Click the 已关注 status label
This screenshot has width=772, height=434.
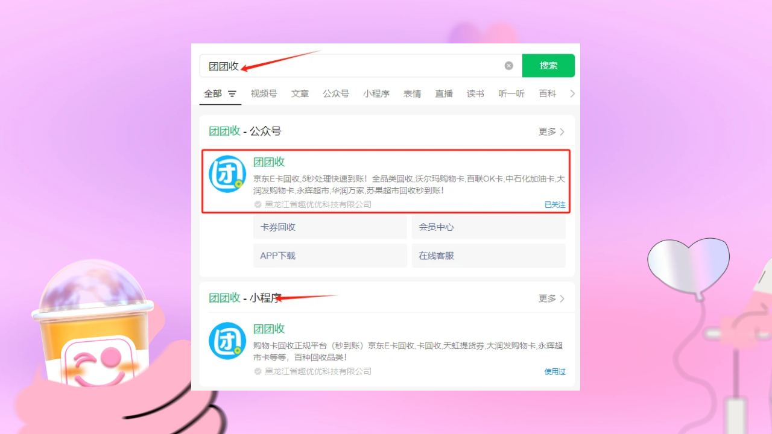[x=555, y=205]
